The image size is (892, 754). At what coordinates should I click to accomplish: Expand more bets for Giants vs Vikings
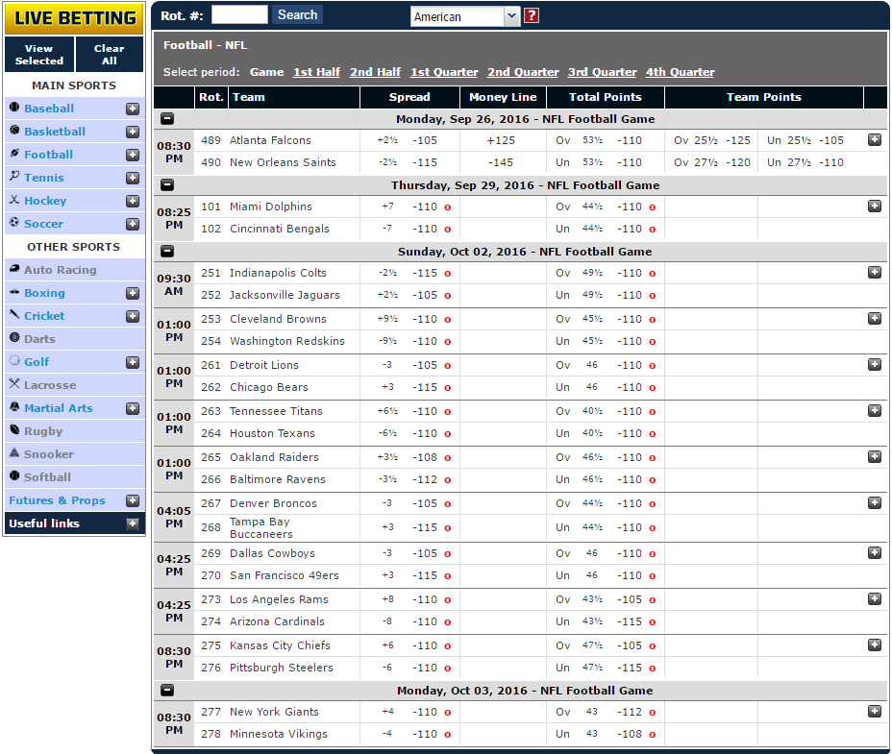point(875,712)
